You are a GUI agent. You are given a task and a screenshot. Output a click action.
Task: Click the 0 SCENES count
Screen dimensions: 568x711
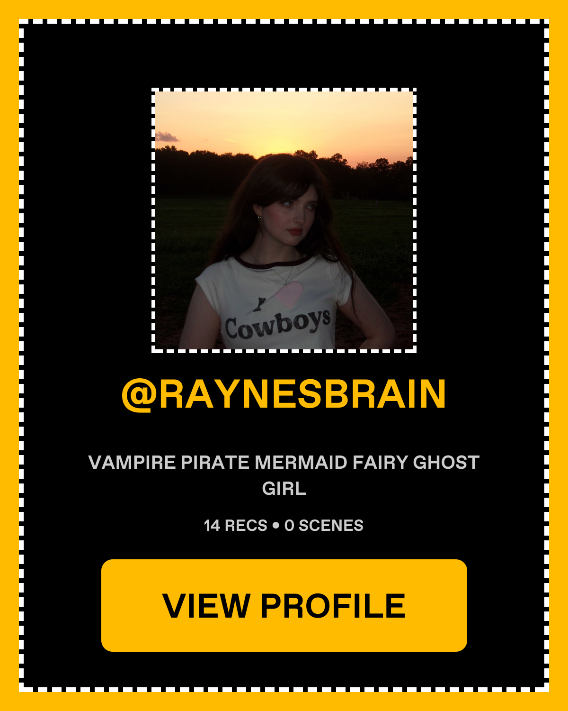pyautogui.click(x=324, y=525)
